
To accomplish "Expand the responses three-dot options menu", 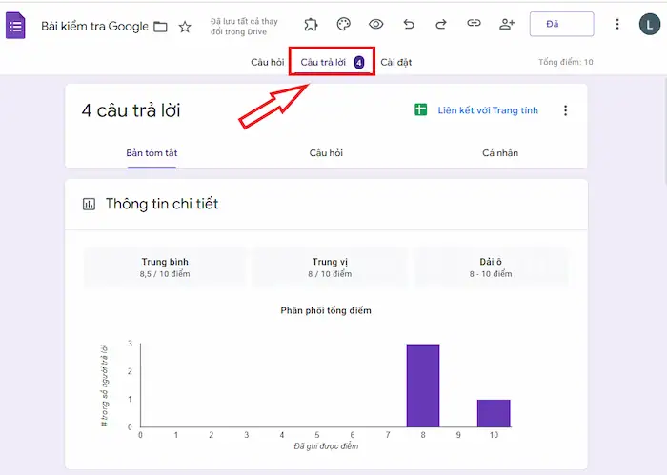I will (x=565, y=110).
